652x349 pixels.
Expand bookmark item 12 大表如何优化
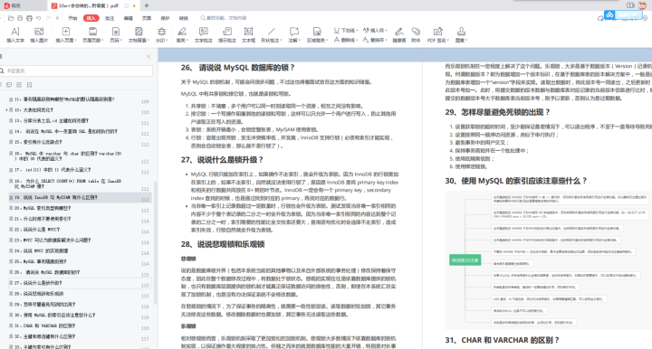pyautogui.click(x=6, y=110)
